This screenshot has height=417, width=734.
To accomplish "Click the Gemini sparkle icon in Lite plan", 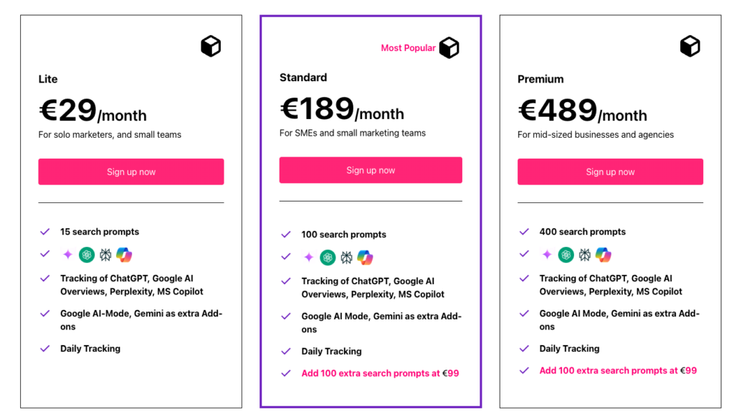I will (x=67, y=254).
